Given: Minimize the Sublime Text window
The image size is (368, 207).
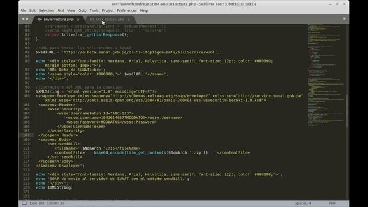Looking at the screenshot, I should tap(330, 4).
